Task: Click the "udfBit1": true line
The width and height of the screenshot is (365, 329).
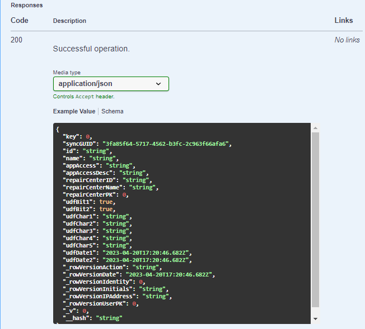Action: point(89,202)
